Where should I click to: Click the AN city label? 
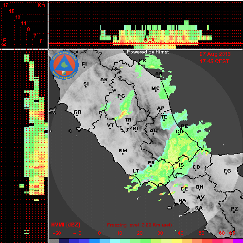(159, 74)
